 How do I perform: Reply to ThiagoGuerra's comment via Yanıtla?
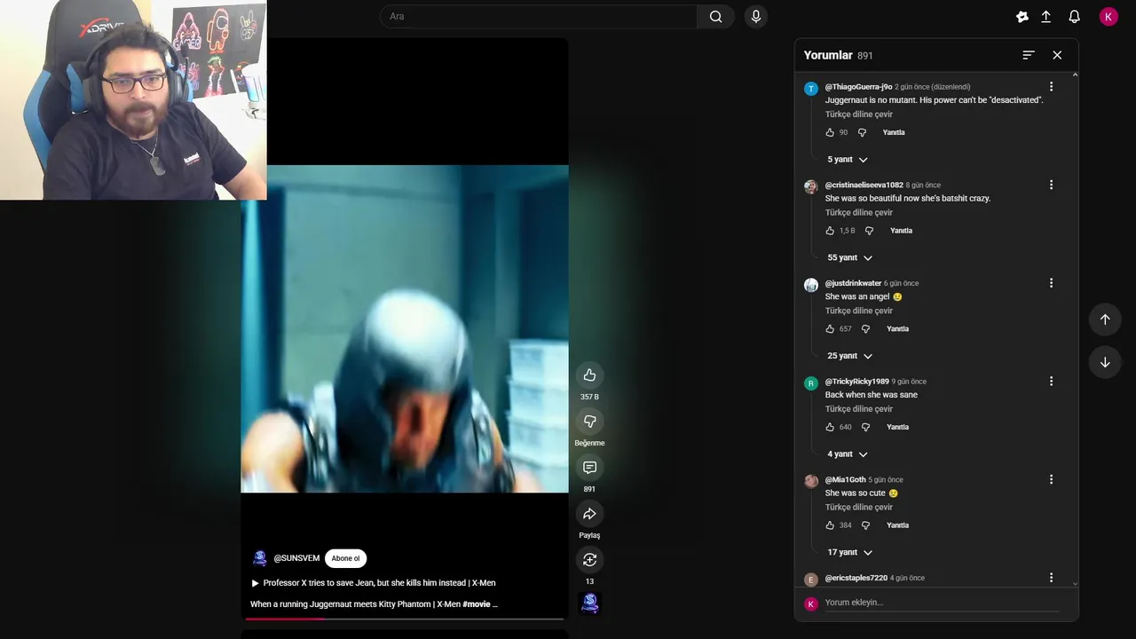pyautogui.click(x=894, y=132)
